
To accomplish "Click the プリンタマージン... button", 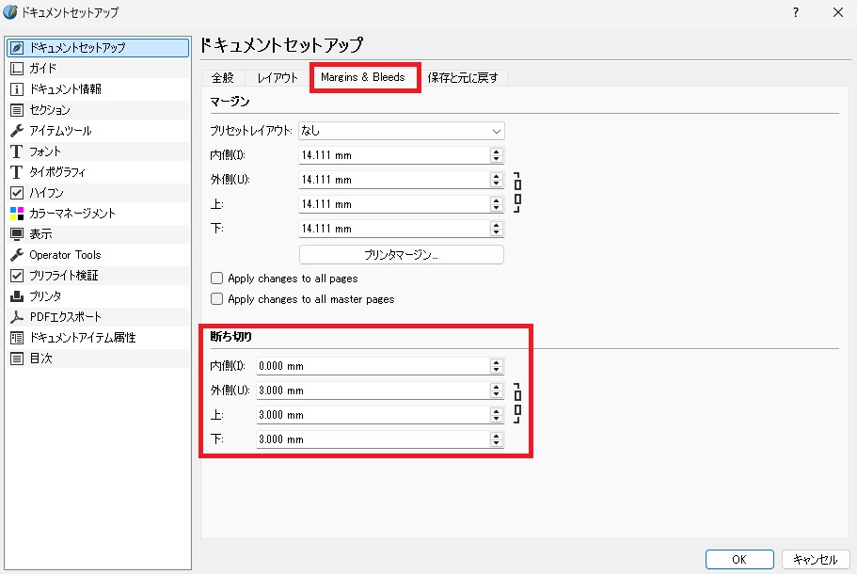I will [x=402, y=255].
